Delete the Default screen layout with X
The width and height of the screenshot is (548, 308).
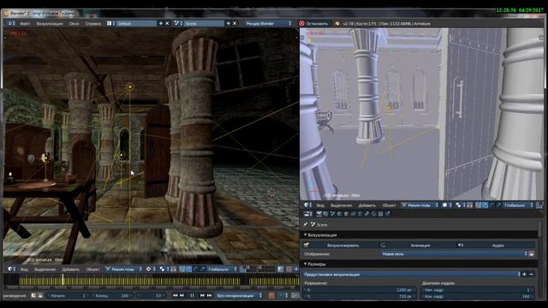tap(167, 23)
